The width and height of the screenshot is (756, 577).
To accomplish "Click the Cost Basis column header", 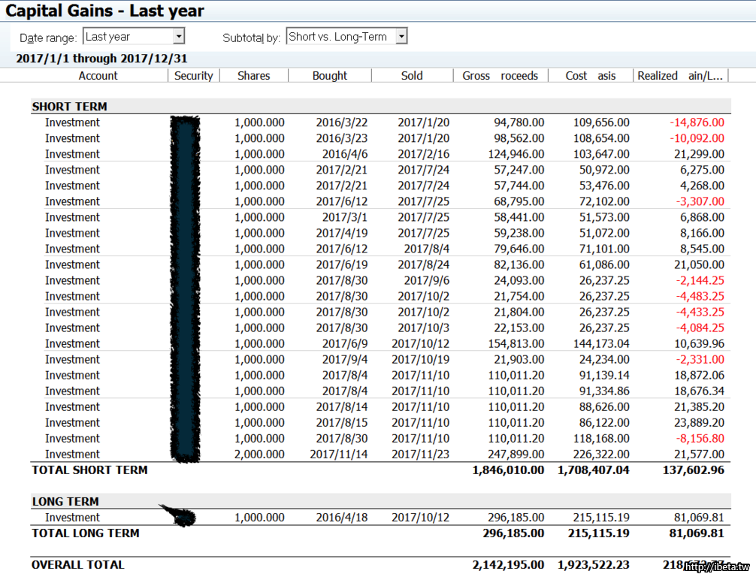I will click(x=591, y=75).
